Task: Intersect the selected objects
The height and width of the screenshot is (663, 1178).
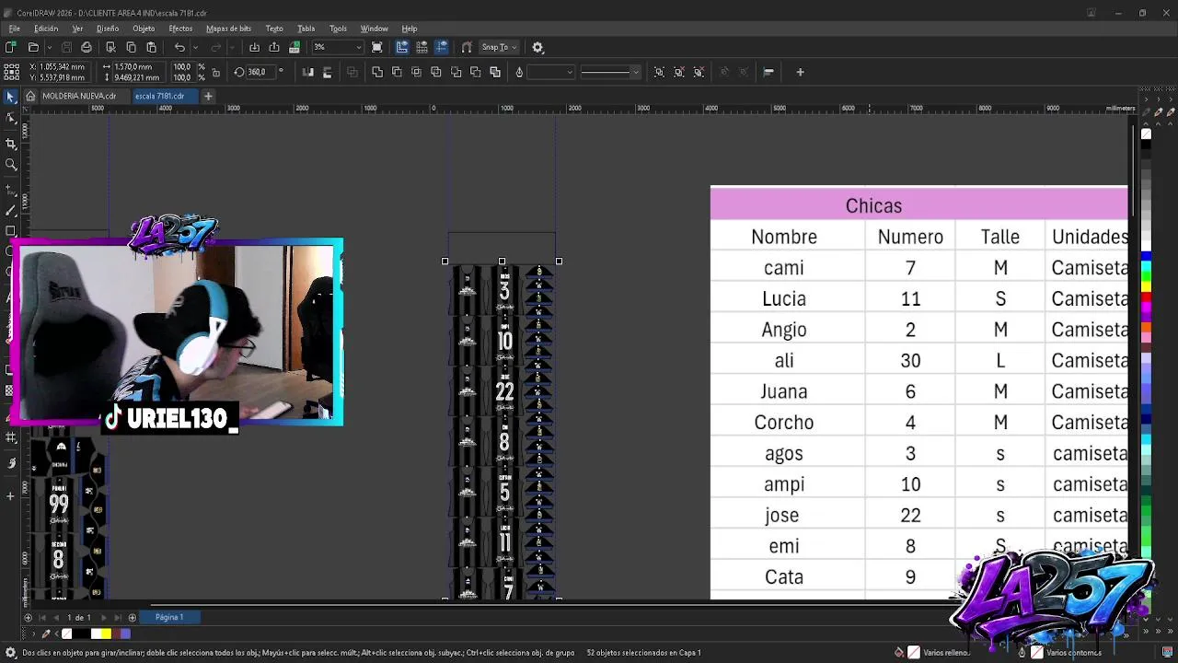Action: click(417, 72)
